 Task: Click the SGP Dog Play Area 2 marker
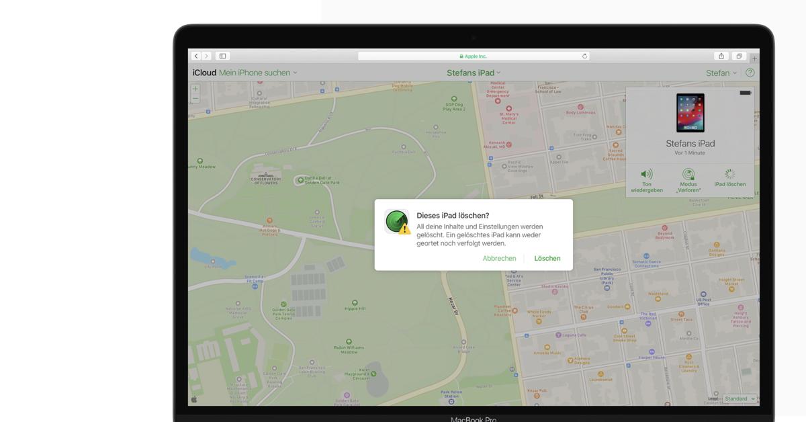pos(454,98)
